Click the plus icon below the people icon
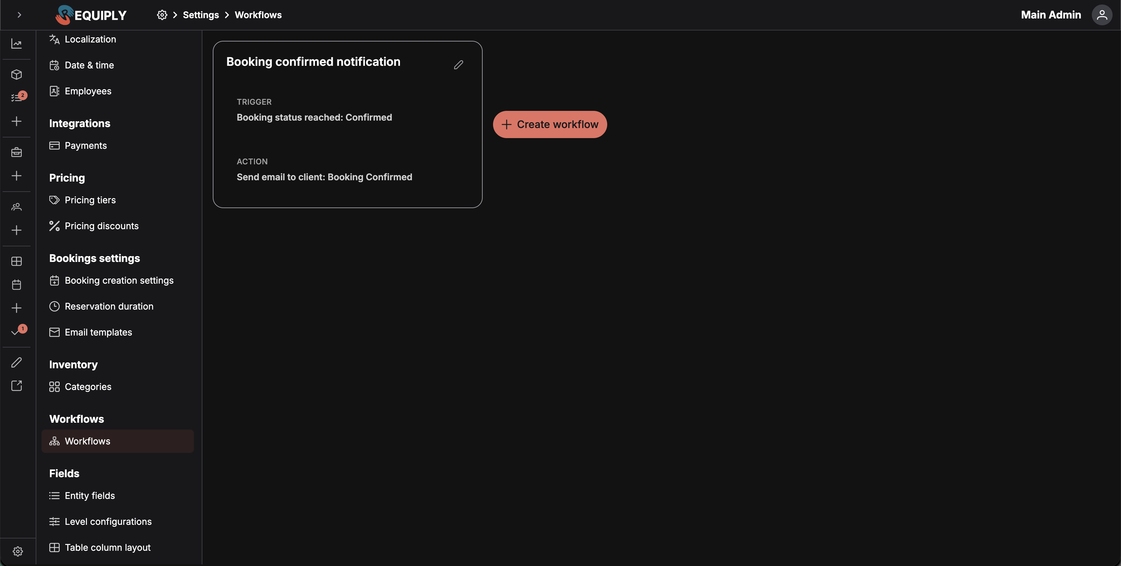This screenshot has width=1121, height=566. coord(17,230)
